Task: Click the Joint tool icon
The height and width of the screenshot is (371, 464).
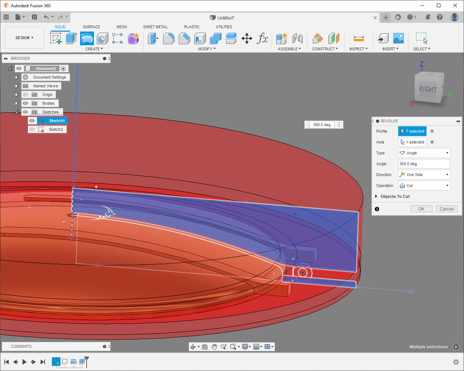Action: pos(297,38)
